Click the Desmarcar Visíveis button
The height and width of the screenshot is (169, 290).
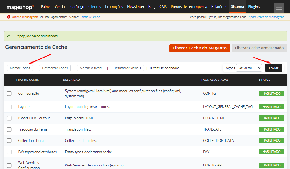point(127,68)
